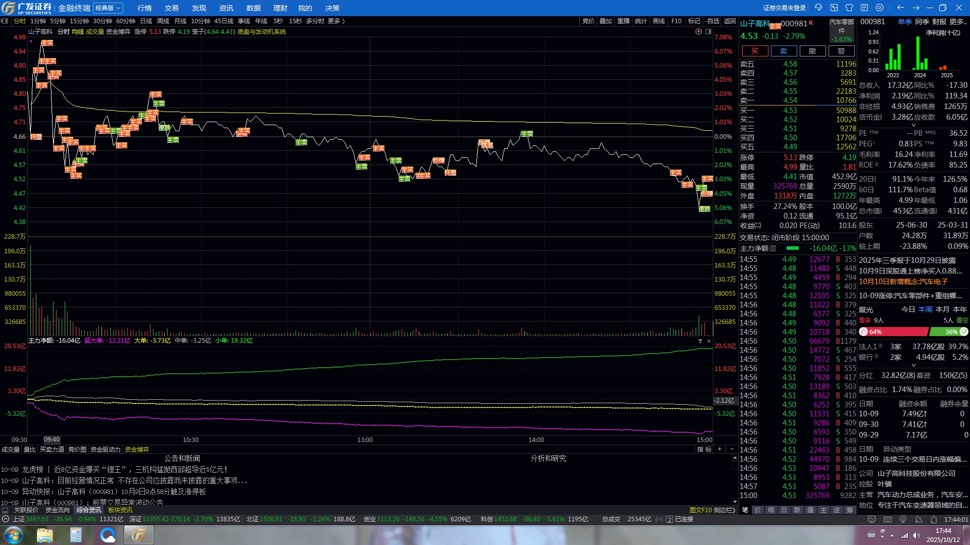Close the capital flow indicator panel
This screenshot has height=545, width=970.
click(708, 341)
